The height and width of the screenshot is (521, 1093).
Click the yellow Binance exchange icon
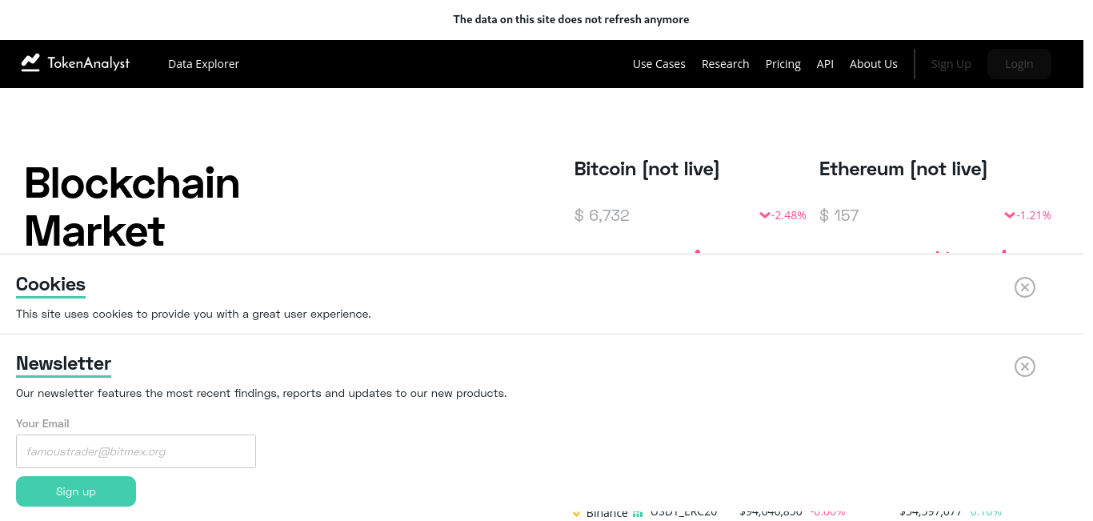pyautogui.click(x=576, y=513)
